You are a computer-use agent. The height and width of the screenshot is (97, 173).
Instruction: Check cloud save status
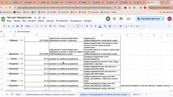(x=44, y=18)
